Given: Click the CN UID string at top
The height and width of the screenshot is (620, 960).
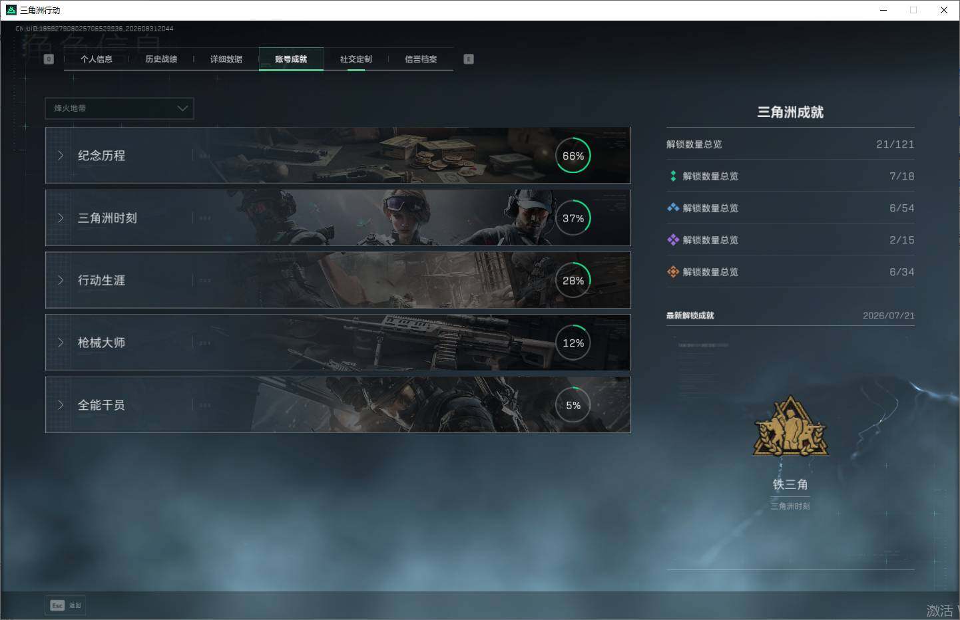Looking at the screenshot, I should click(x=95, y=29).
